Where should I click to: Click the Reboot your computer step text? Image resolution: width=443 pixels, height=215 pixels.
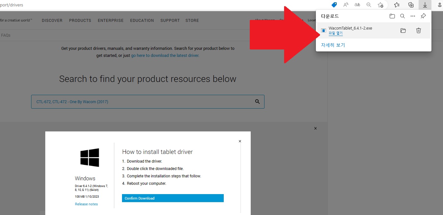pos(146,184)
